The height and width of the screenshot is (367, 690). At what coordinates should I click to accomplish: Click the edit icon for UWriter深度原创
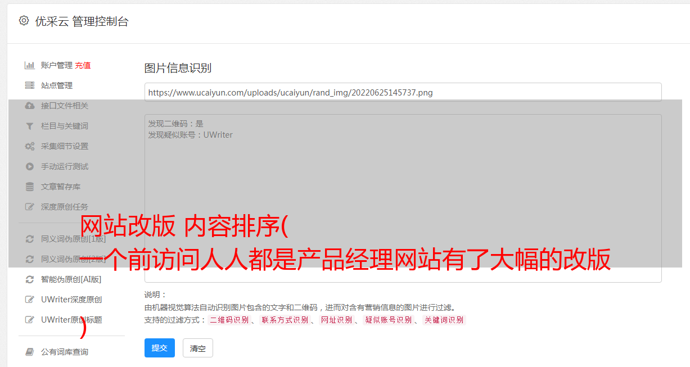tap(30, 300)
